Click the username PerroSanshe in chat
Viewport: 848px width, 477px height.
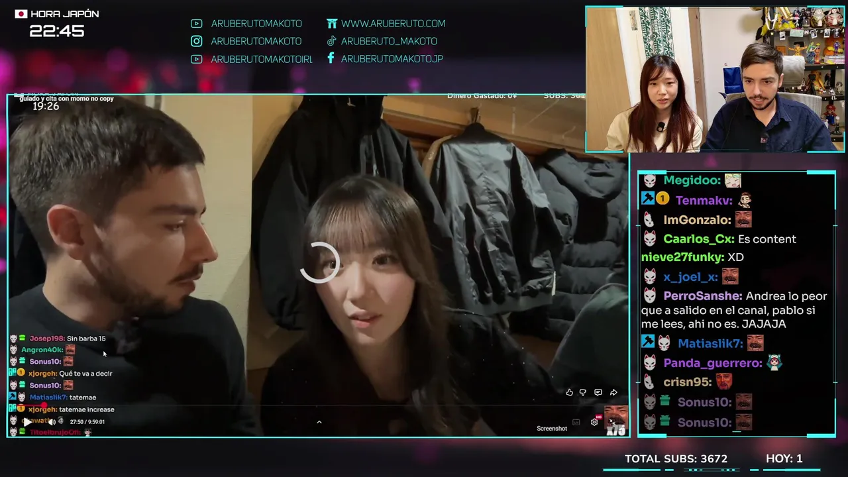click(703, 296)
